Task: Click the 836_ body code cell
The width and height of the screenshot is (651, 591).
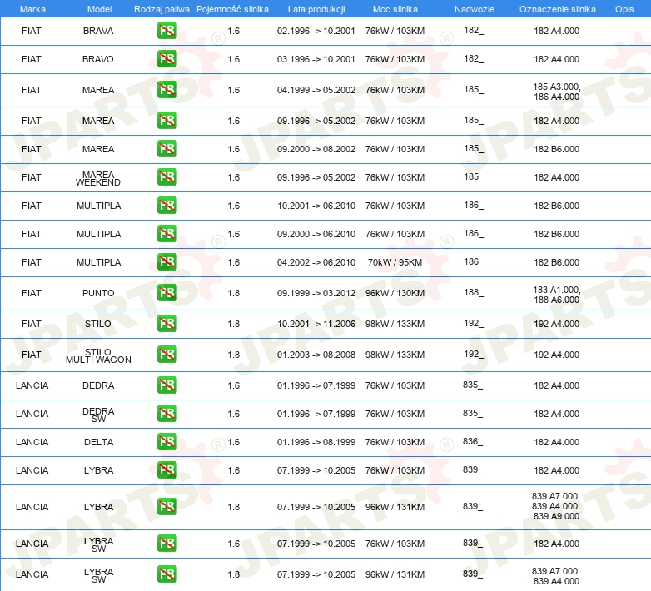Action: [x=473, y=442]
